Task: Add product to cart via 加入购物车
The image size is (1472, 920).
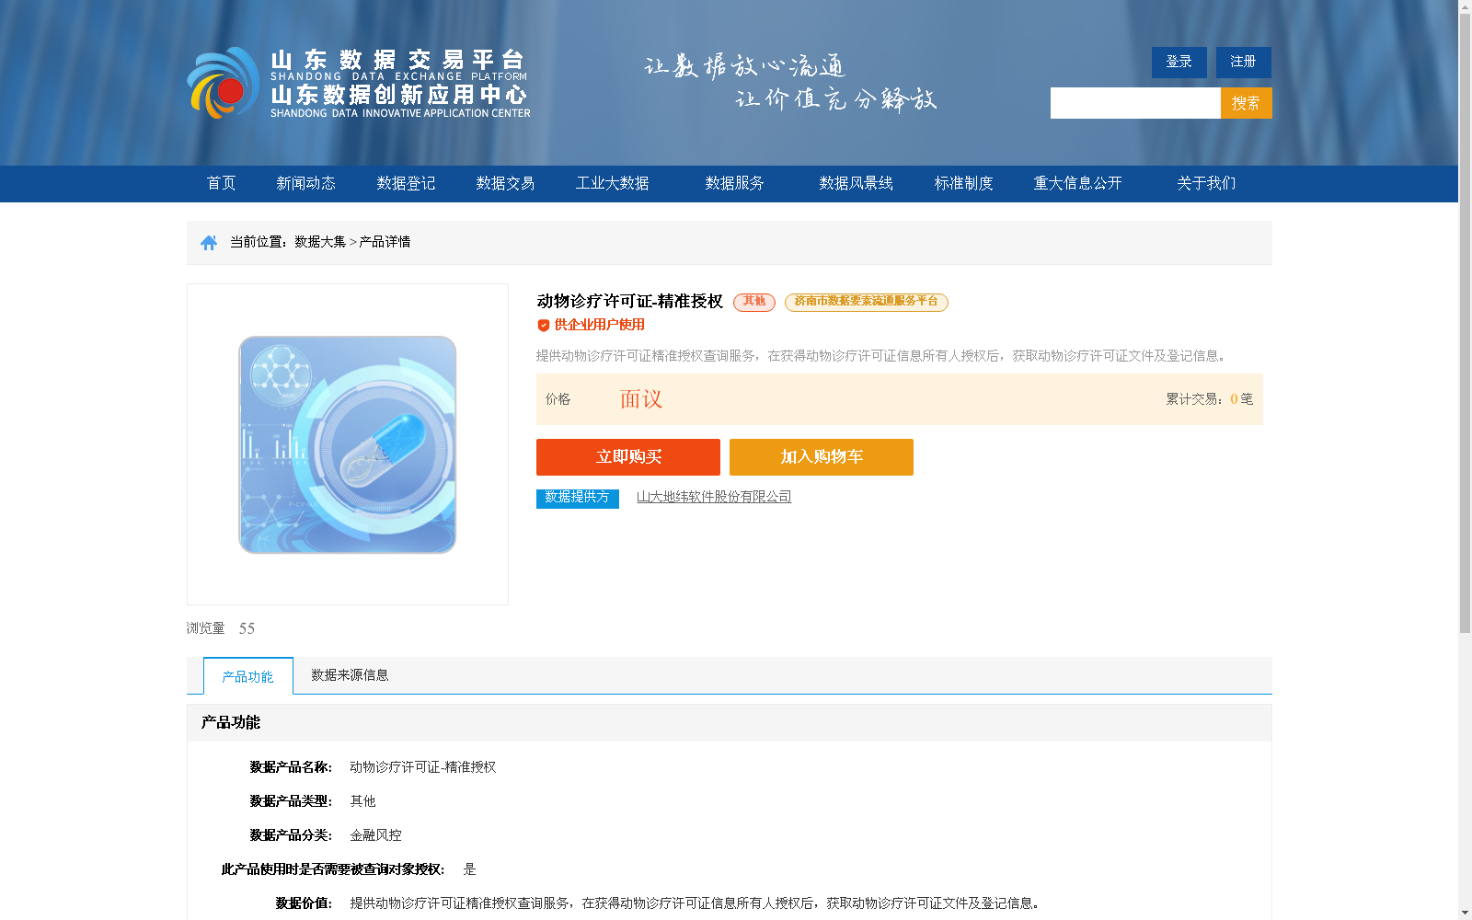Action: (821, 456)
